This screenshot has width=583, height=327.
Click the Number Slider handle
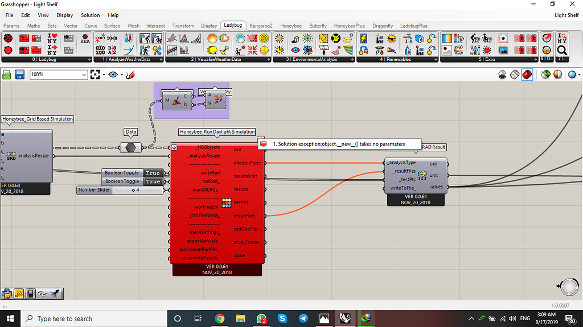(x=133, y=190)
